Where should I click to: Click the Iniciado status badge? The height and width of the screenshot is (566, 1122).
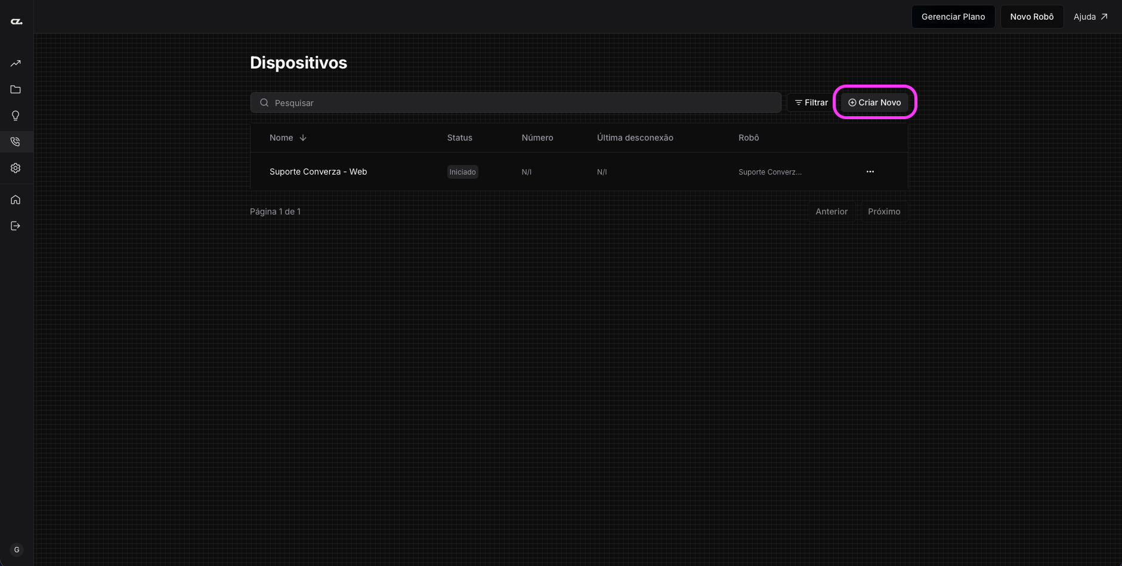coord(463,172)
